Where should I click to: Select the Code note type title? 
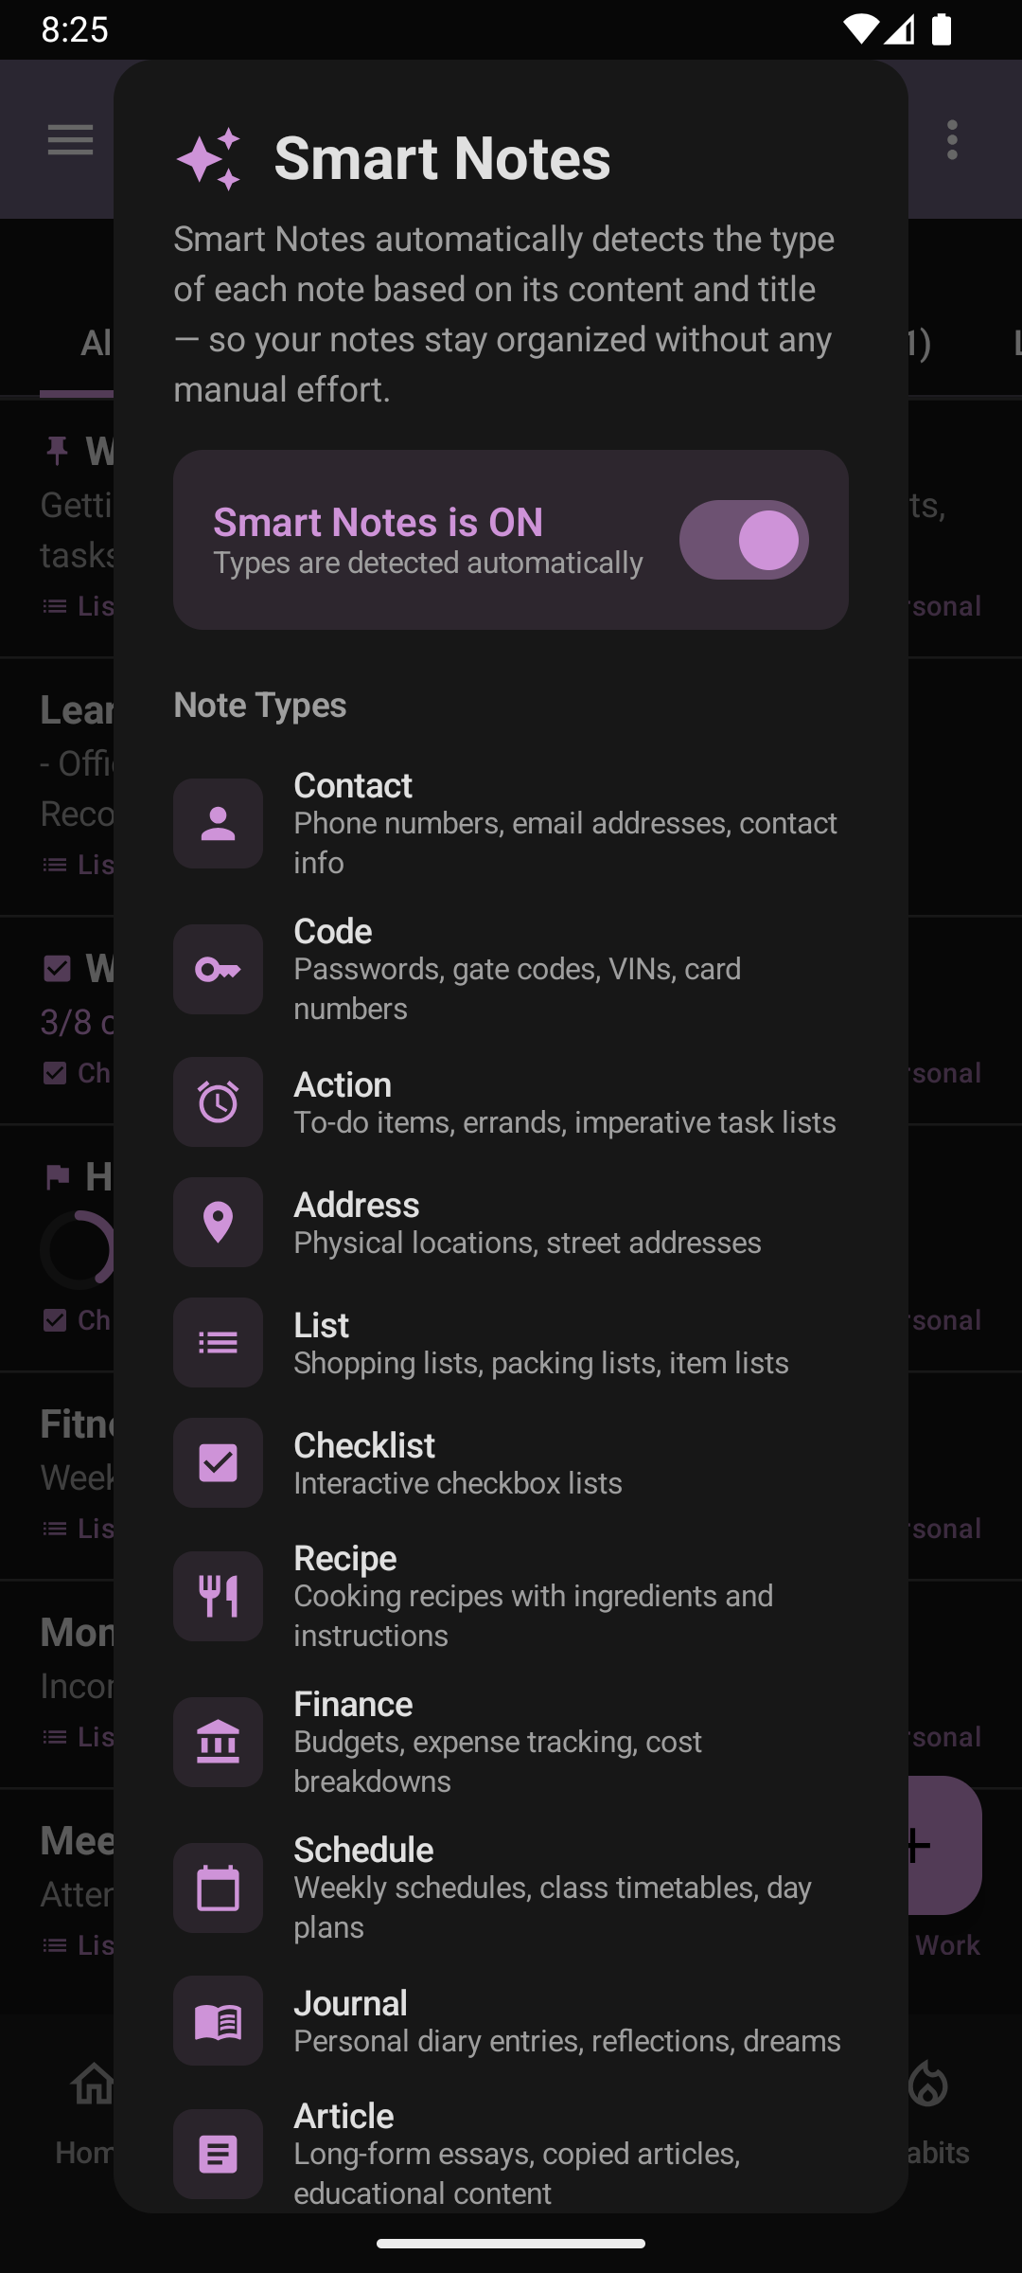333,931
